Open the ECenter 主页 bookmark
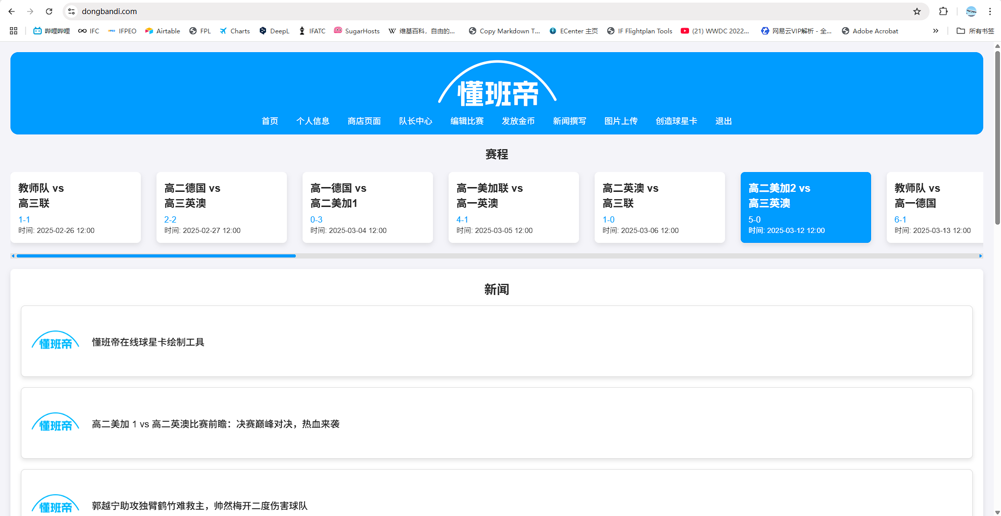The width and height of the screenshot is (1001, 516). tap(573, 31)
